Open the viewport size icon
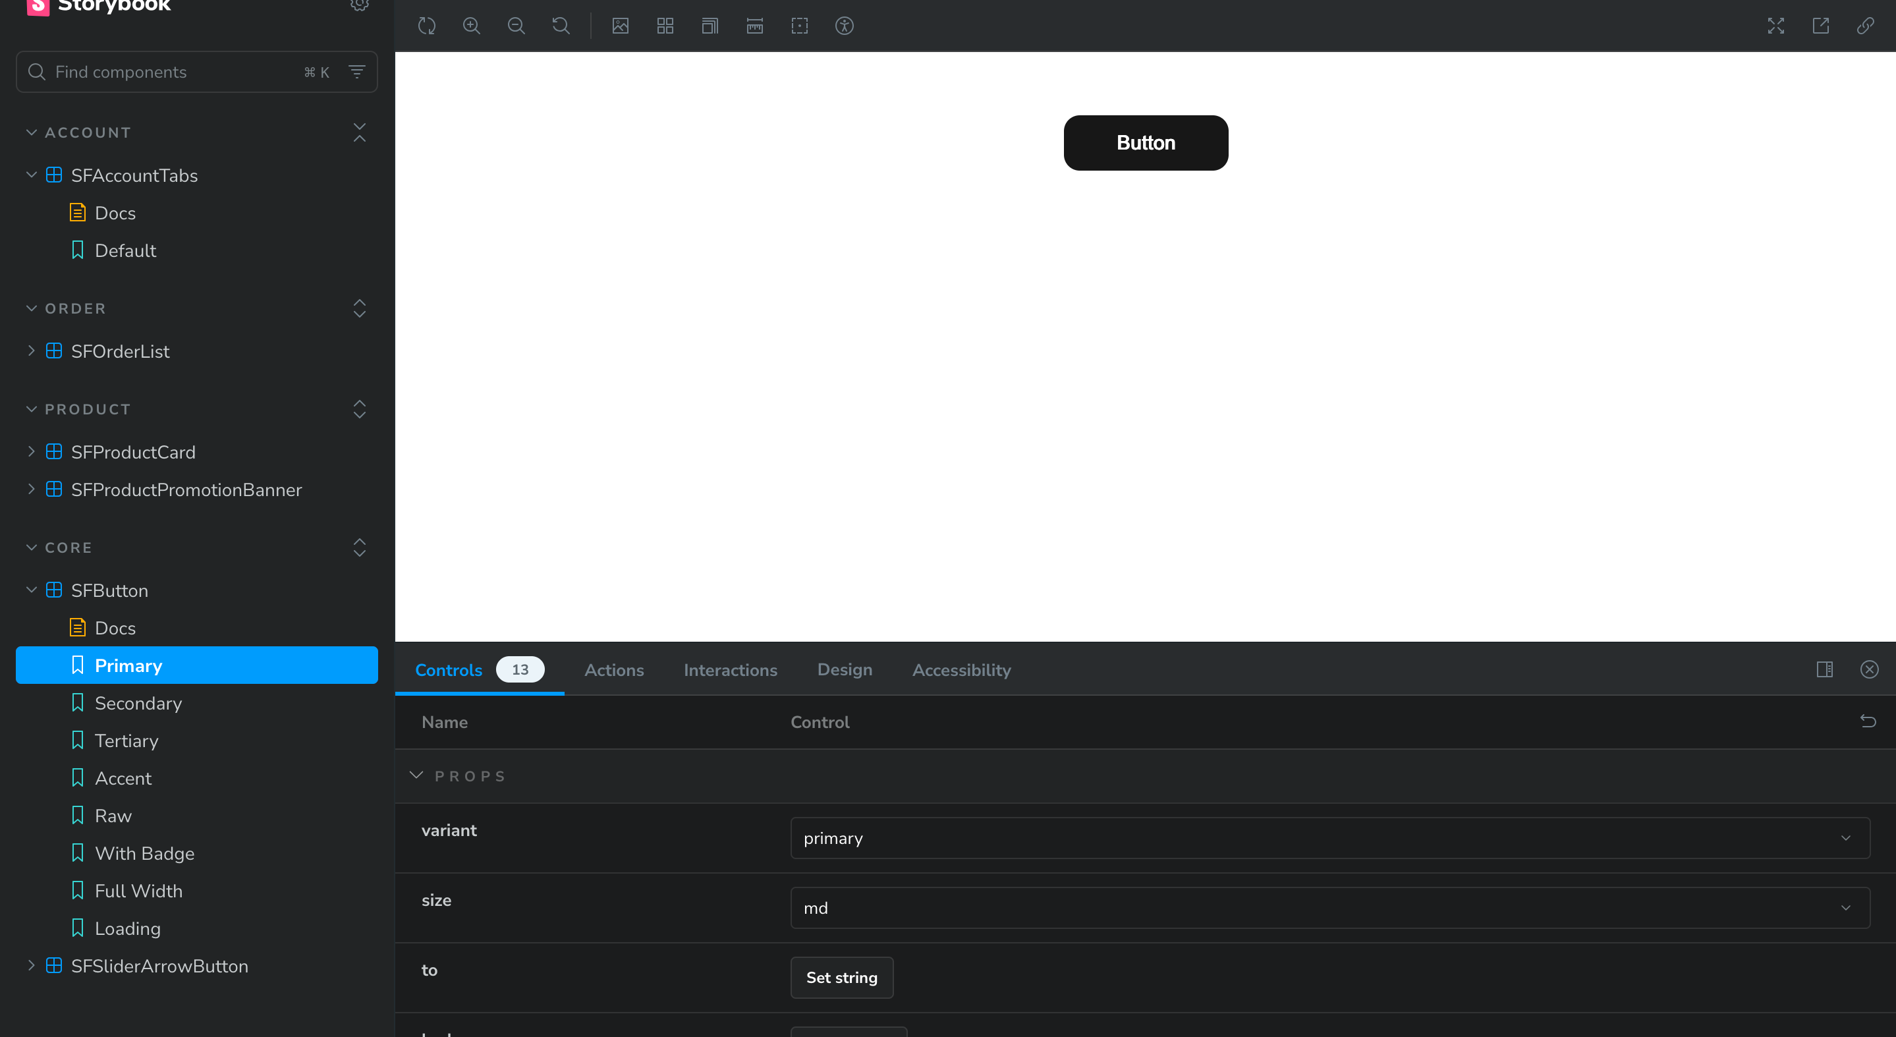 tap(710, 26)
